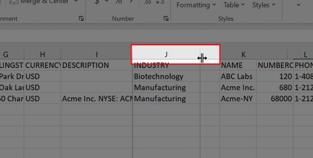
Task: Apply the accounting dollar number format
Action: tap(97, 2)
